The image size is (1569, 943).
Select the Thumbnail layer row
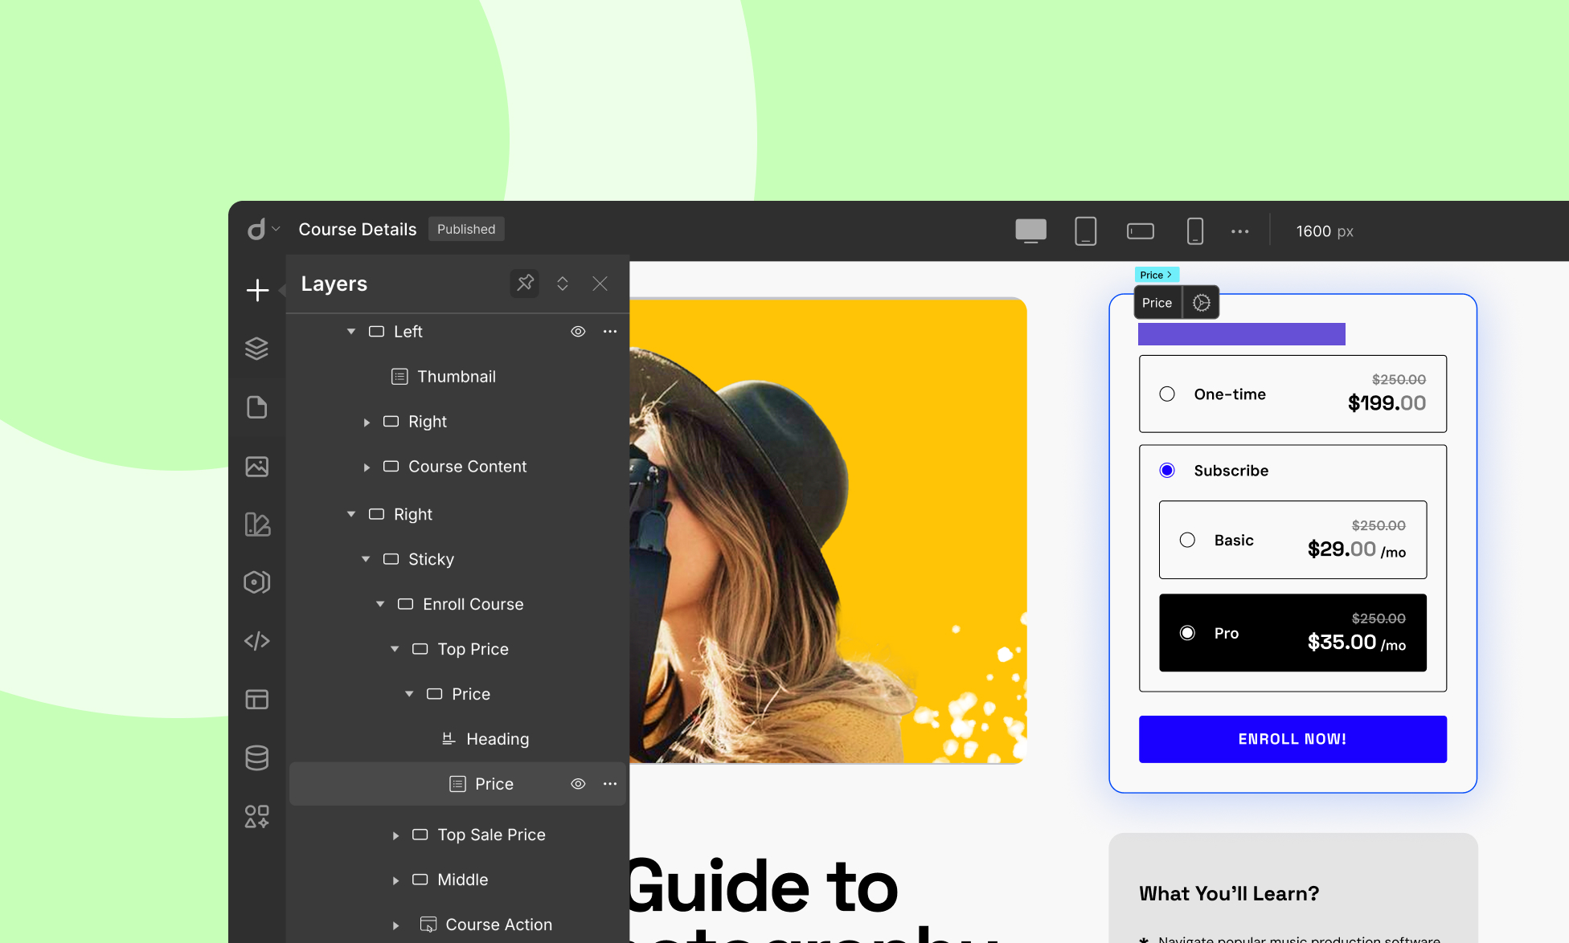coord(457,377)
